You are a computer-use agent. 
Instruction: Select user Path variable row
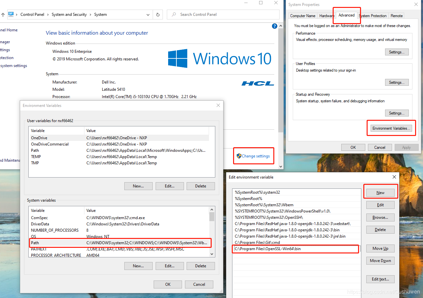119,150
